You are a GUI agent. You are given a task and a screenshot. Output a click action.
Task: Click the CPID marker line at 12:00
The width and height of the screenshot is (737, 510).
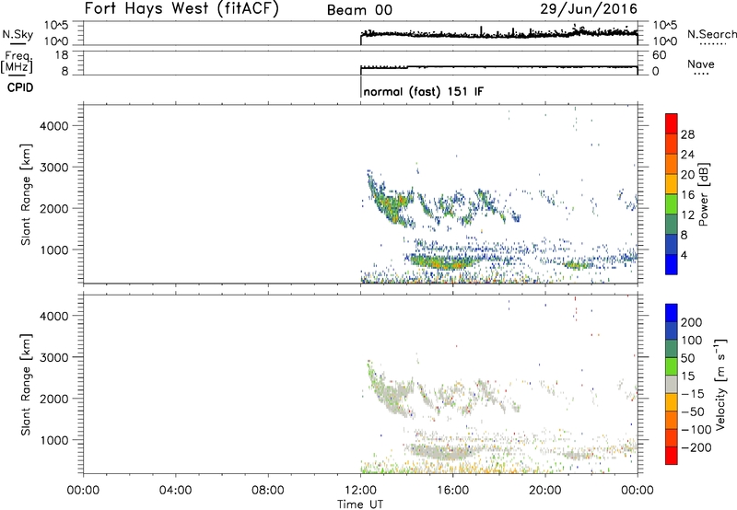[x=360, y=87]
